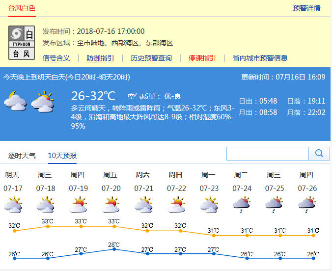Click the 07-23 date label
332x271 pixels.
click(x=209, y=188)
